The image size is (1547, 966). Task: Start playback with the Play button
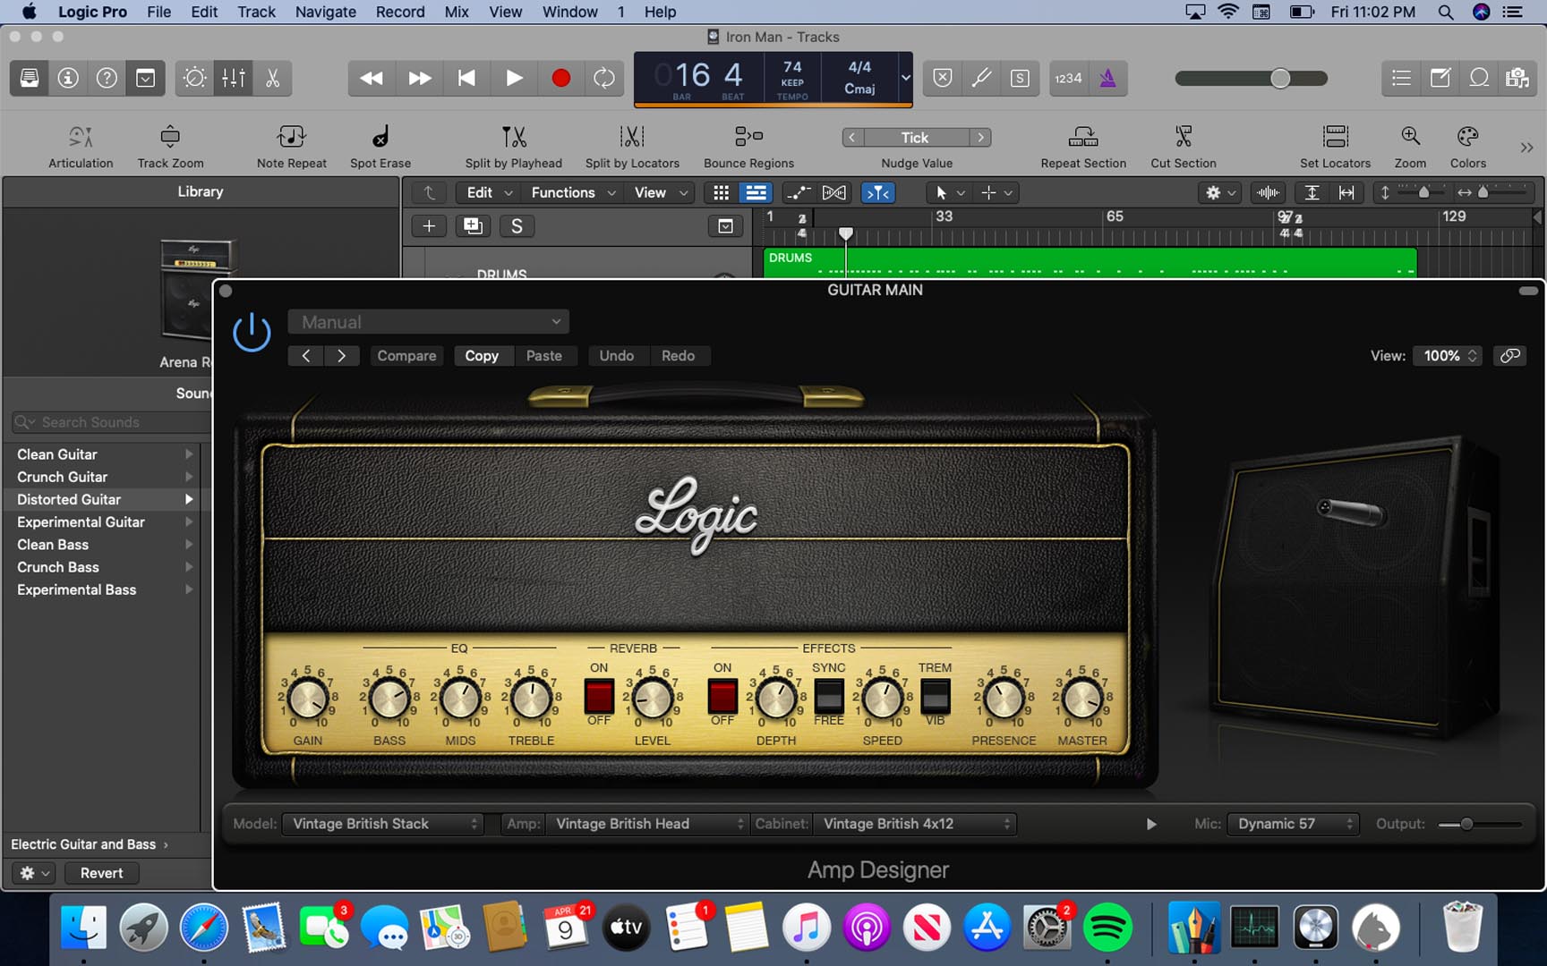click(x=514, y=78)
